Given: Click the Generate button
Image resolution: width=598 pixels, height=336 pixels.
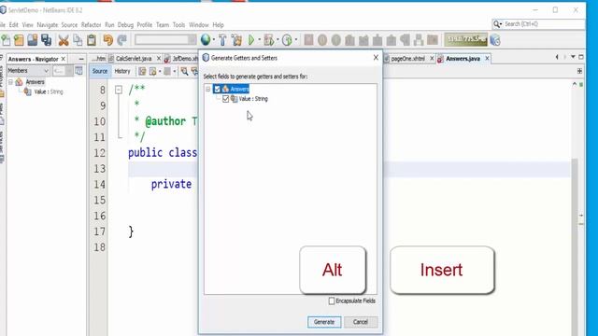Looking at the screenshot, I should (x=324, y=322).
